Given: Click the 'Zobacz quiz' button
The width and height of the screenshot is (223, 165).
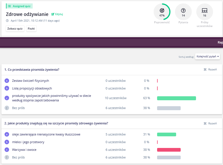Looking at the screenshot, I should click(x=15, y=29).
